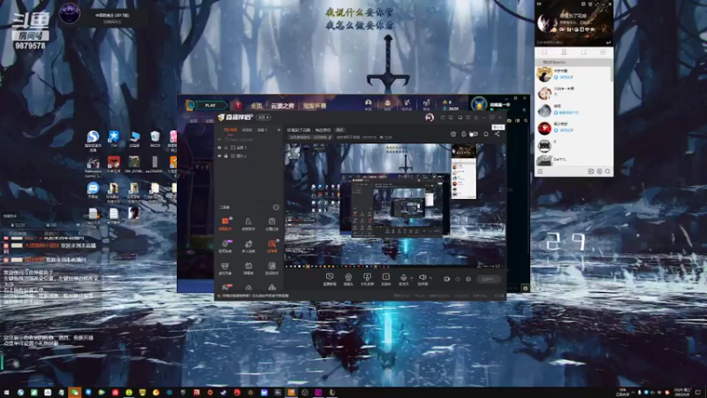Select the third scene tab in streaming tool
Image resolution: width=707 pixels, height=398 pixels.
[x=262, y=130]
